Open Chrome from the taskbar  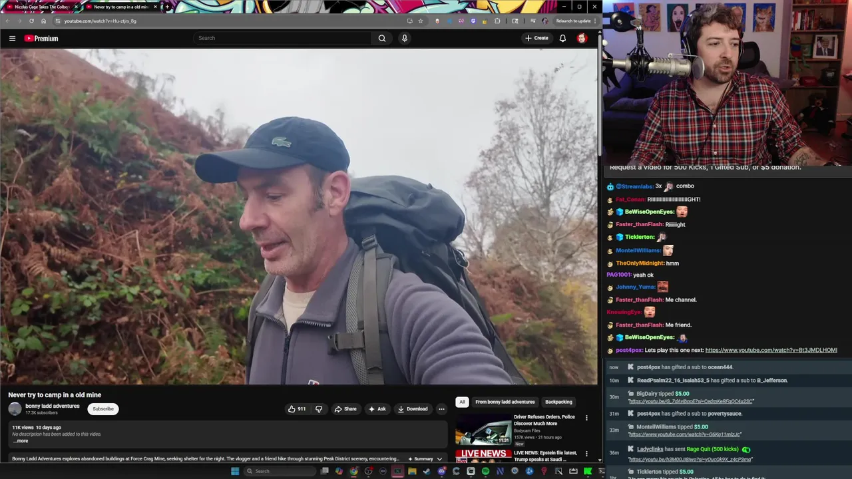[x=353, y=471]
